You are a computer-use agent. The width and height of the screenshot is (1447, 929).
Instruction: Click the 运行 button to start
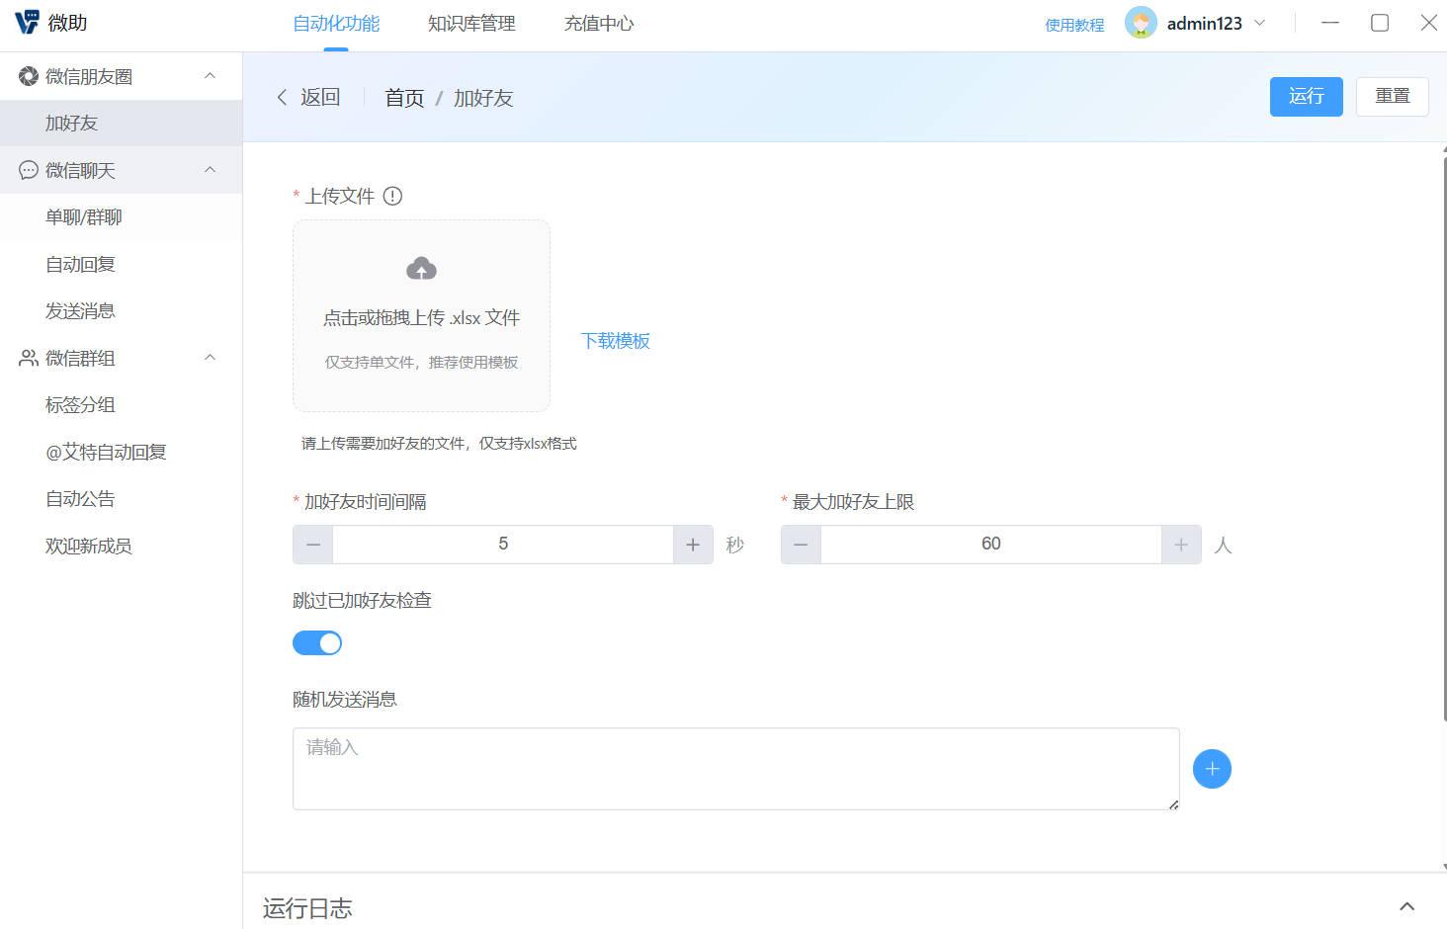[x=1306, y=96]
